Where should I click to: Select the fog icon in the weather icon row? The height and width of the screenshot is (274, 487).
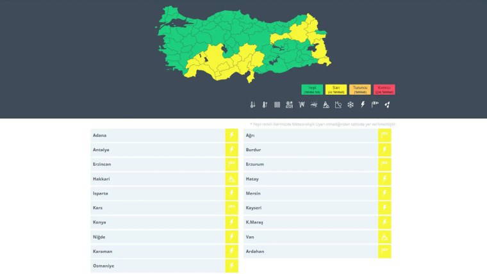[277, 104]
